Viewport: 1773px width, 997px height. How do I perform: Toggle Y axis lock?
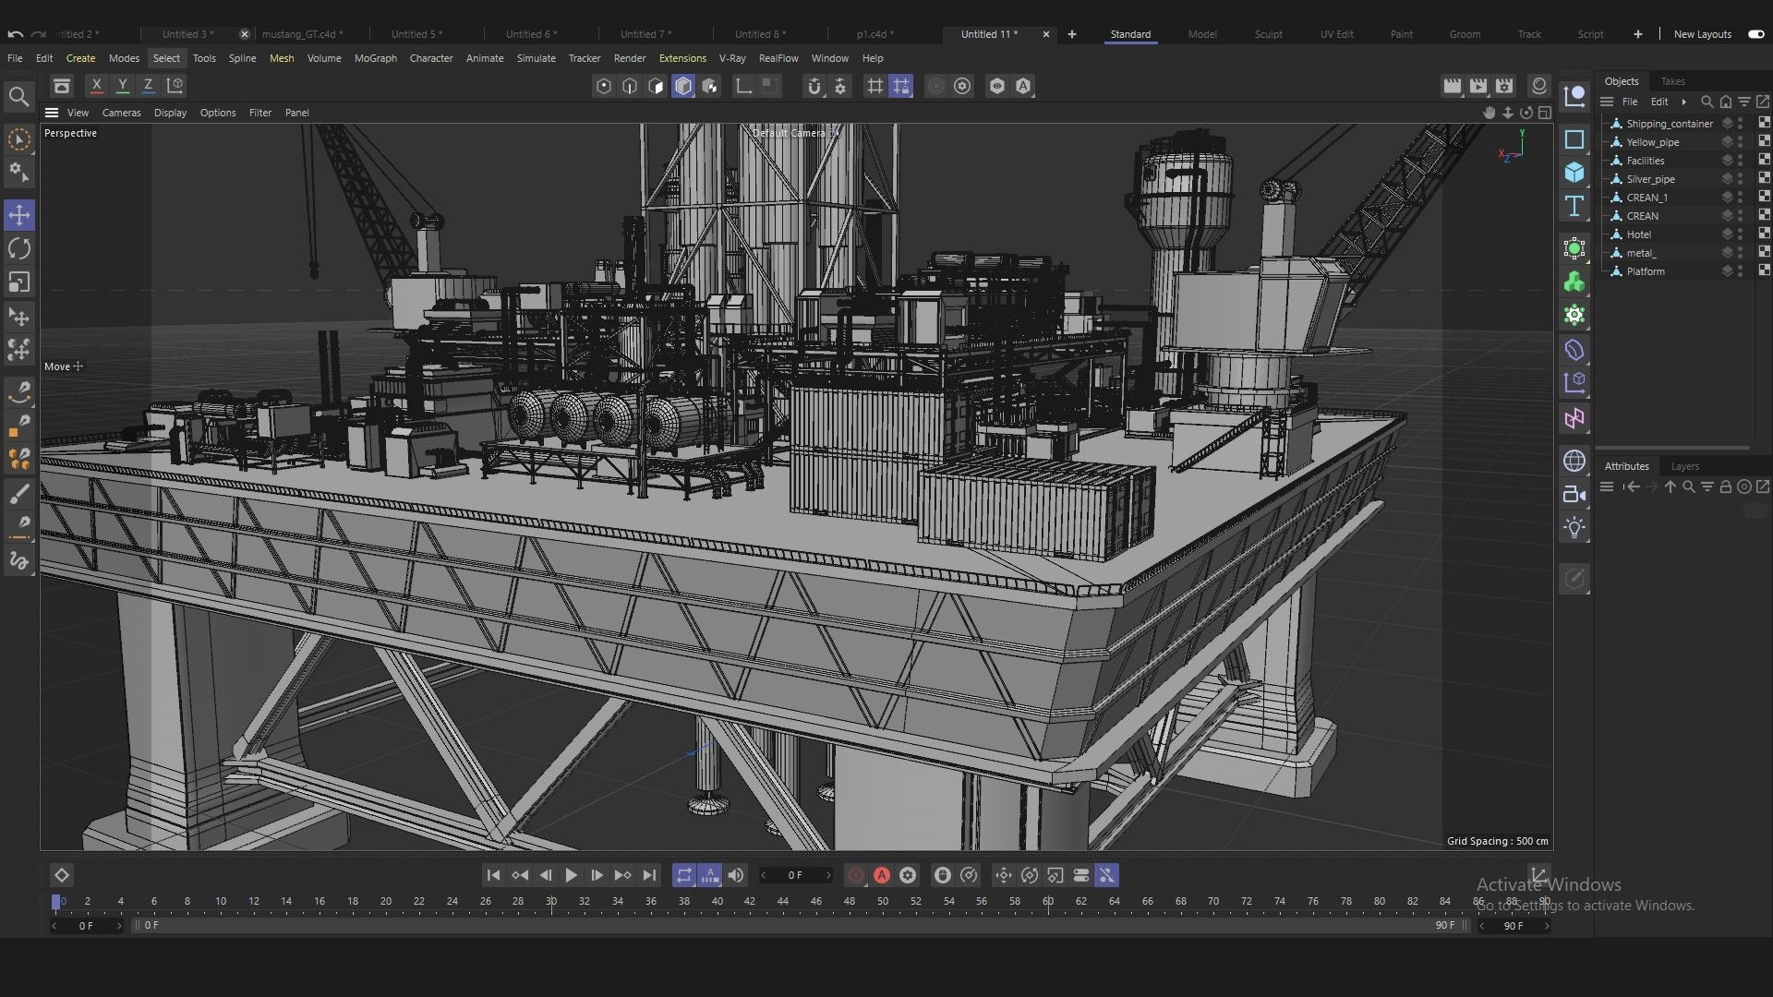[x=122, y=86]
